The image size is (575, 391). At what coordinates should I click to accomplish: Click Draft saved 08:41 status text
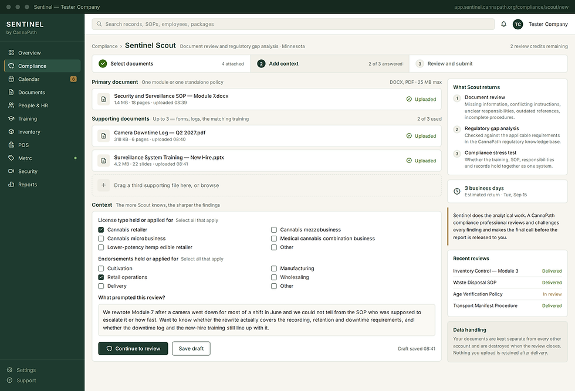(417, 349)
